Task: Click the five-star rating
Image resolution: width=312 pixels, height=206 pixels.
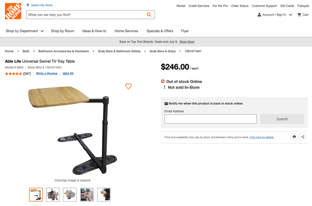Action: [13, 74]
